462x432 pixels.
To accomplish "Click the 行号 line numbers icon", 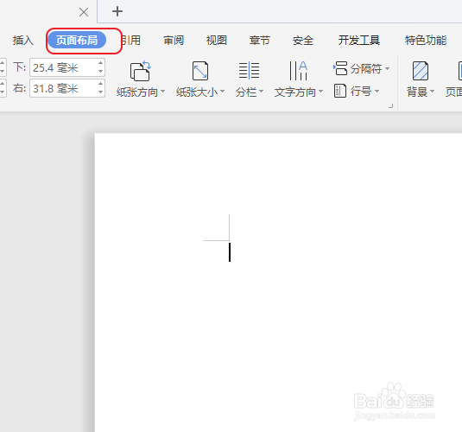I will pyautogui.click(x=340, y=91).
